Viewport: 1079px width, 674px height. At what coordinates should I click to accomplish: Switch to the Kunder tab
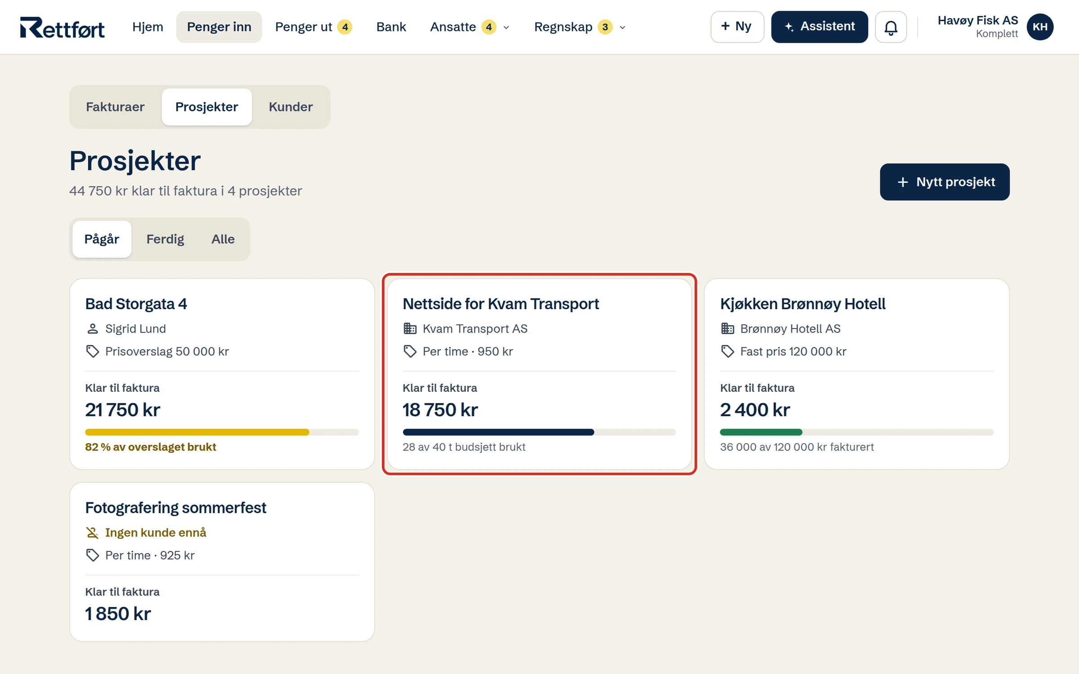pos(290,107)
